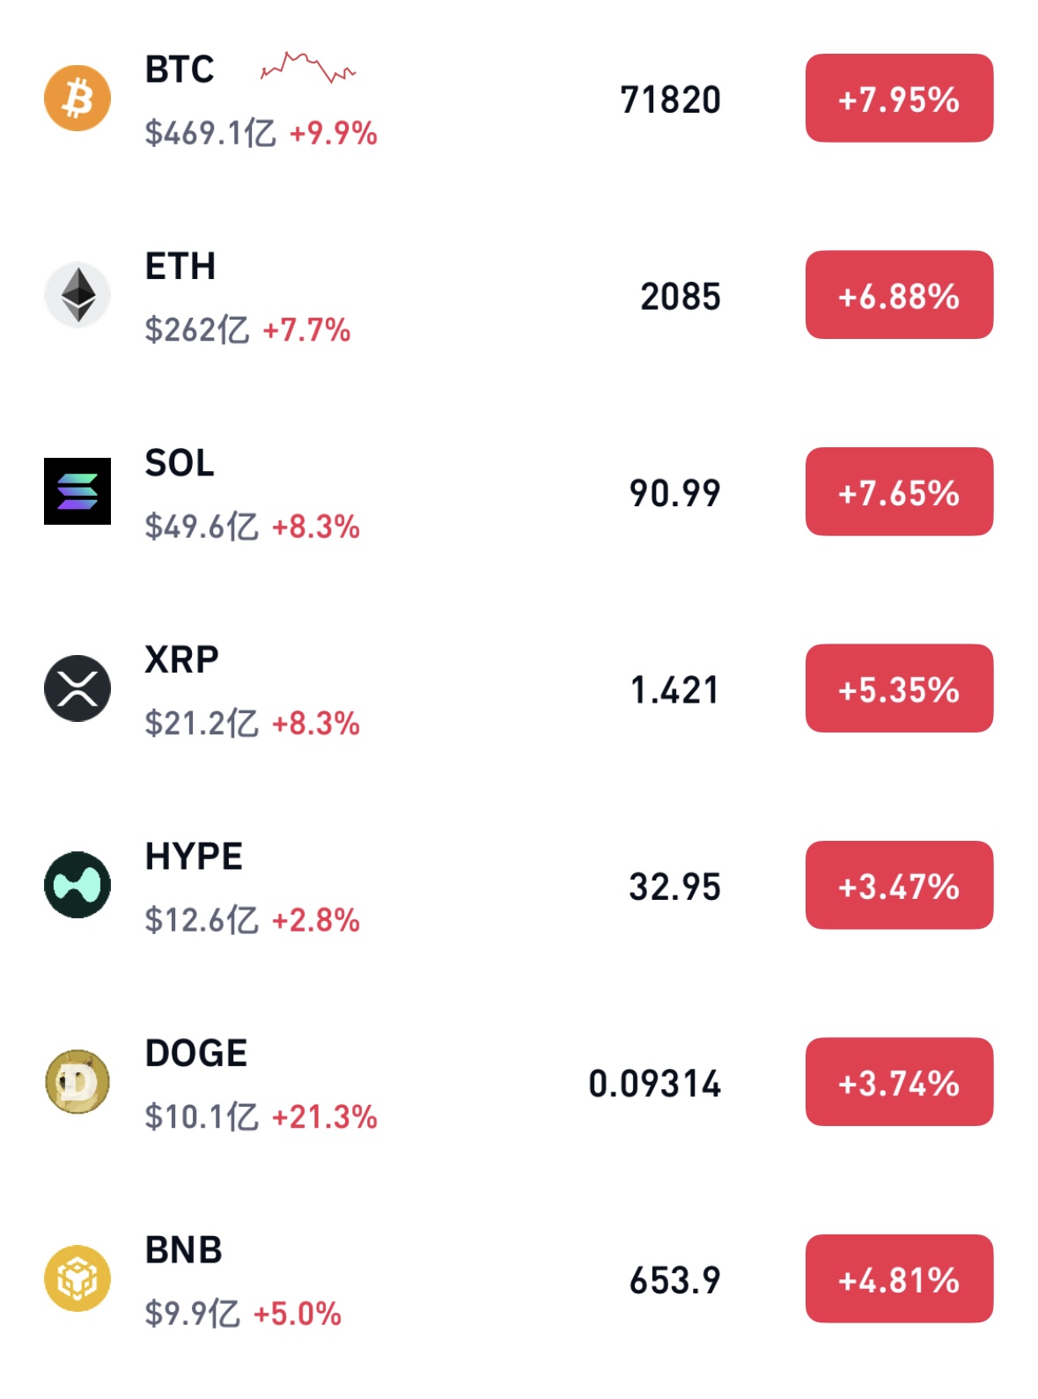1038x1399 pixels.
Task: Select the DOGE ticker label
Action: click(x=196, y=1053)
